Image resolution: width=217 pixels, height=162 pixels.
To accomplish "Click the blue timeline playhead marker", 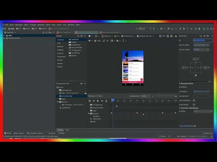I will point(113,100).
